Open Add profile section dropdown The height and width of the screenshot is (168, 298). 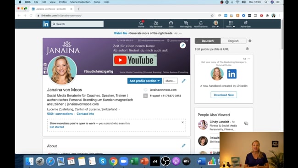(x=144, y=81)
